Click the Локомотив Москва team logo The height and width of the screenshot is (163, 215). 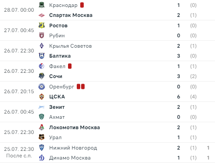(x=41, y=127)
